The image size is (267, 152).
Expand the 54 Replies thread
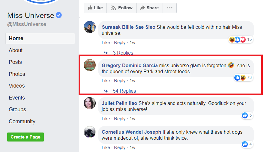(124, 91)
